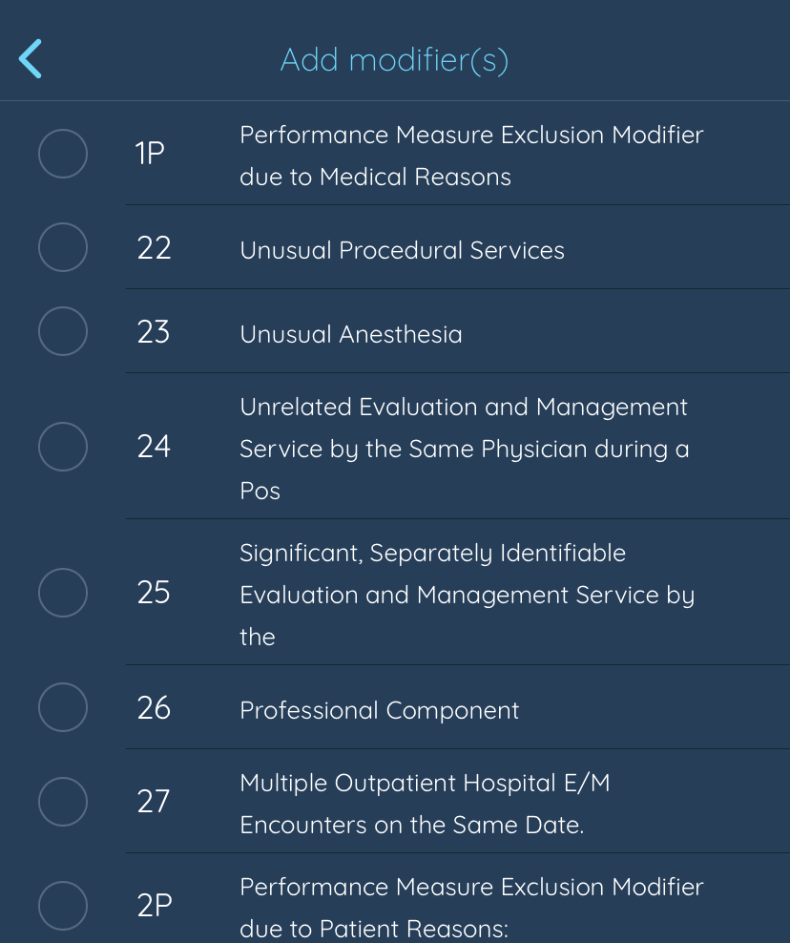Select radio button for modifier 25
The image size is (790, 943).
(63, 593)
